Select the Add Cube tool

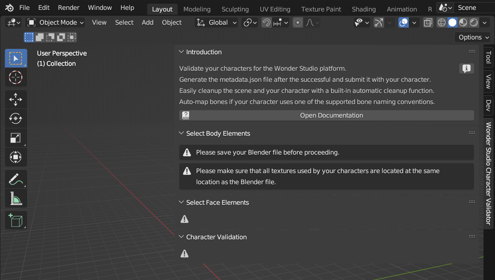16,220
